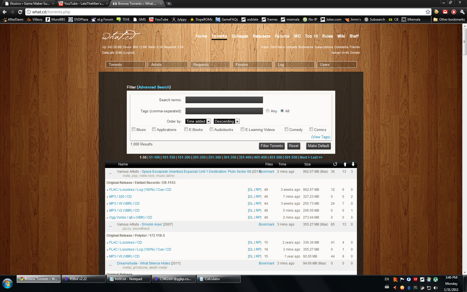This screenshot has height=292, width=467.
Task: Open the YouTube bookmark in bookmarks bar
Action: pos(158,19)
